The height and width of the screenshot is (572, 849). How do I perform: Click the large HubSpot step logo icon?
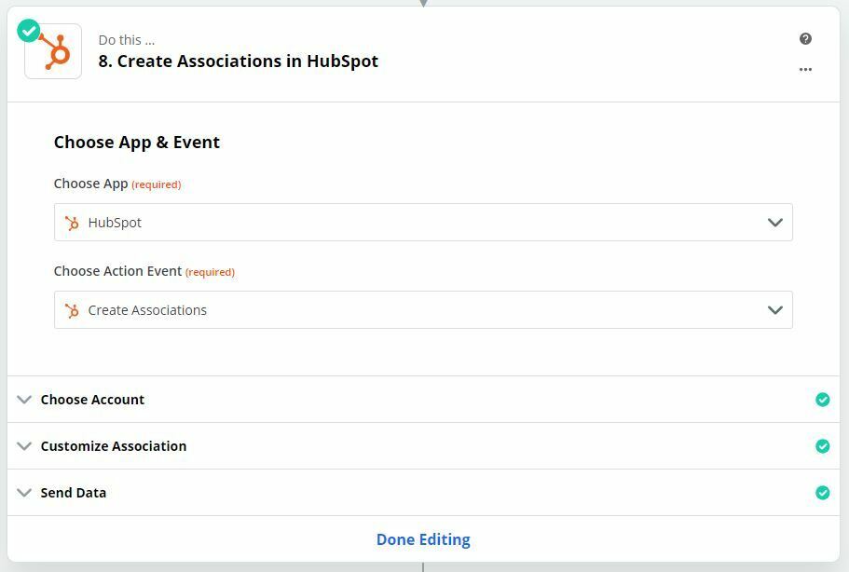pyautogui.click(x=53, y=51)
